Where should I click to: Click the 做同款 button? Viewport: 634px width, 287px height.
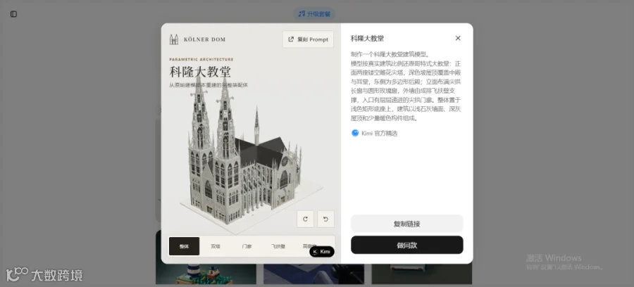coord(406,245)
